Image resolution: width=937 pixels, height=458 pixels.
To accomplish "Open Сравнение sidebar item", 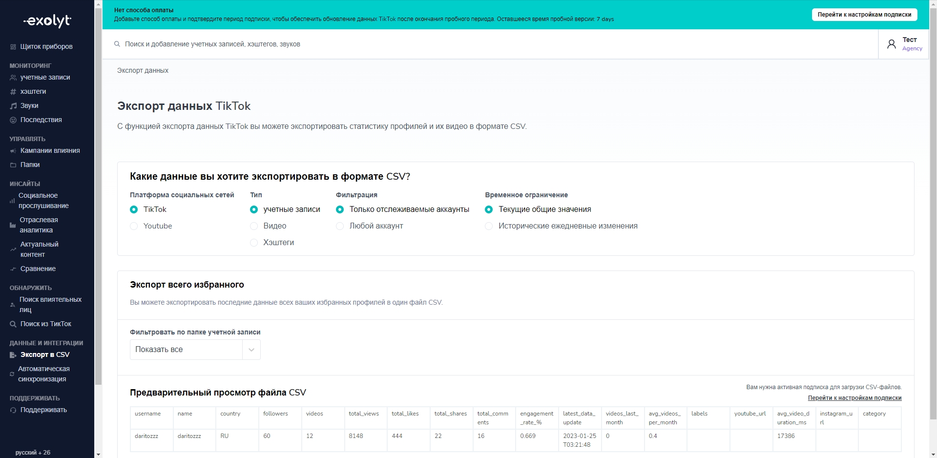I will point(38,269).
